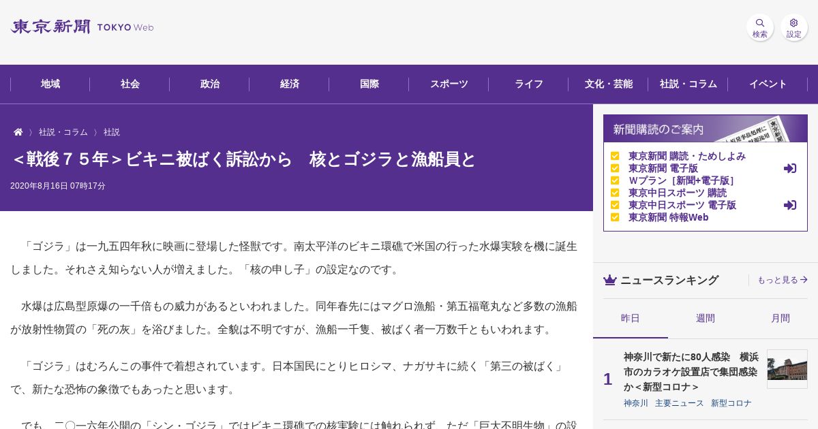Open the スポーツ section
The width and height of the screenshot is (818, 429).
pyautogui.click(x=449, y=84)
